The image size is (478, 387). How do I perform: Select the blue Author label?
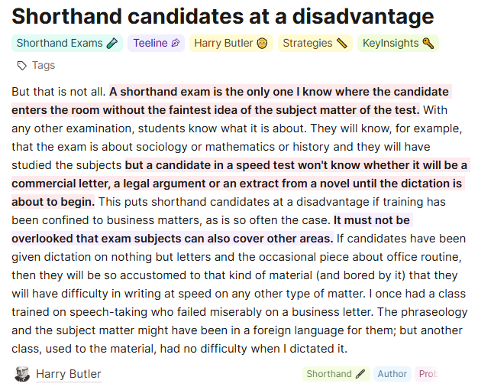(392, 374)
